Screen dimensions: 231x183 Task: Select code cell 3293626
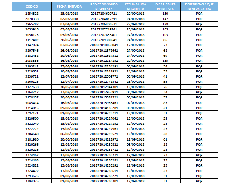[x=32, y=176]
